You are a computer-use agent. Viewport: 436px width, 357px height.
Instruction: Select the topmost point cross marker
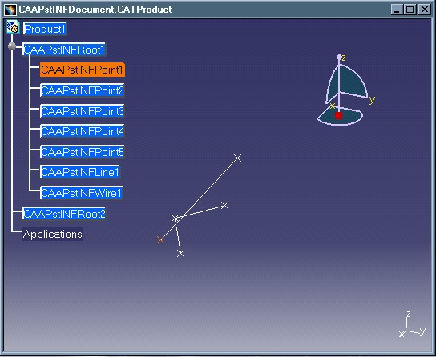pyautogui.click(x=238, y=158)
